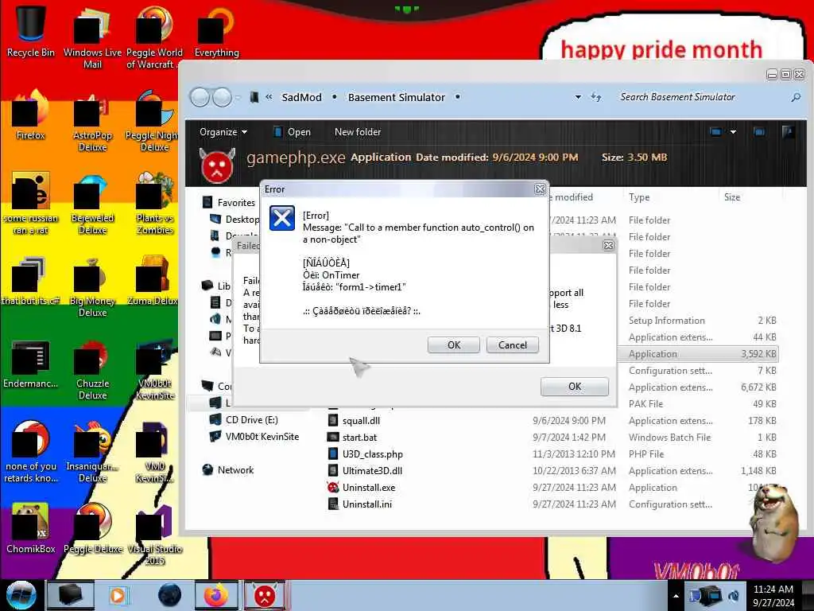Toggle the preview pane button
814x611 pixels.
click(x=759, y=132)
